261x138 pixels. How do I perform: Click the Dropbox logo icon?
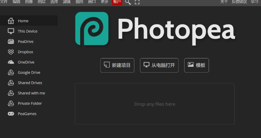point(11,52)
